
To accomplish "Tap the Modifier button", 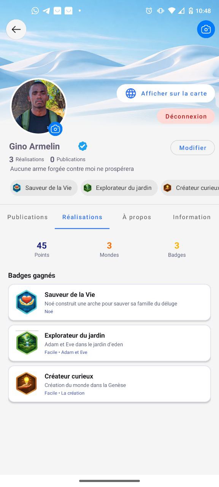I will (192, 147).
